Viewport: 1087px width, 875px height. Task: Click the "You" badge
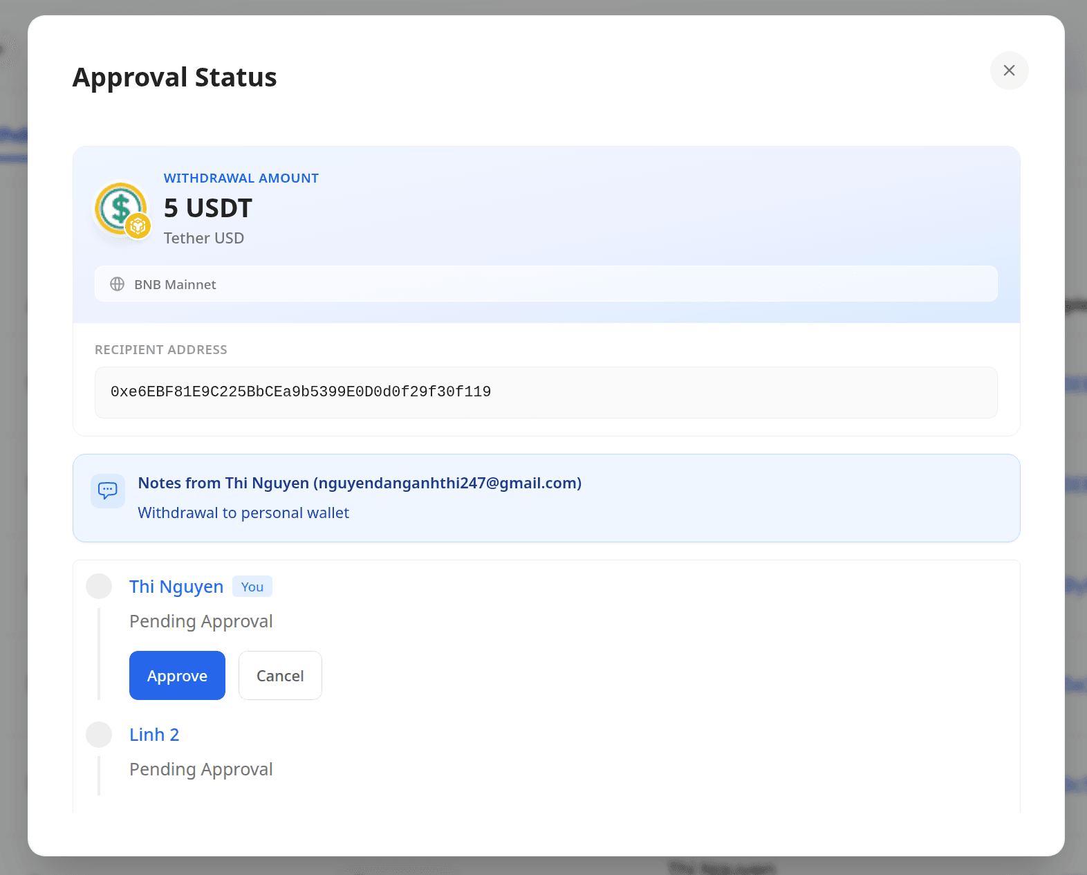[x=252, y=587]
